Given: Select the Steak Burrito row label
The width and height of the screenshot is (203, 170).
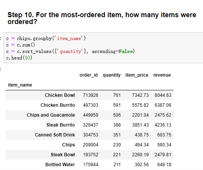Looking at the screenshot, I should point(60,125).
